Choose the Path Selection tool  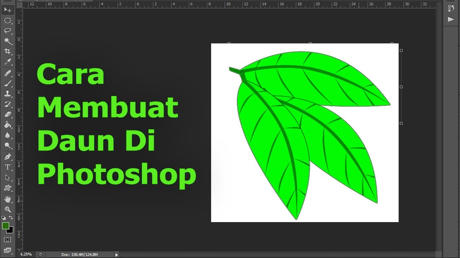pyautogui.click(x=8, y=178)
